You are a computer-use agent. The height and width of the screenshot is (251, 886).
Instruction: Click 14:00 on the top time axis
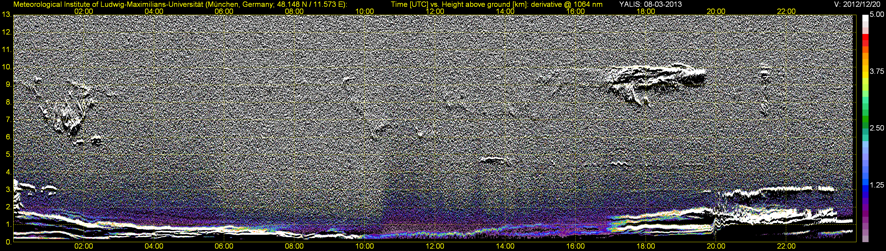tap(505, 12)
